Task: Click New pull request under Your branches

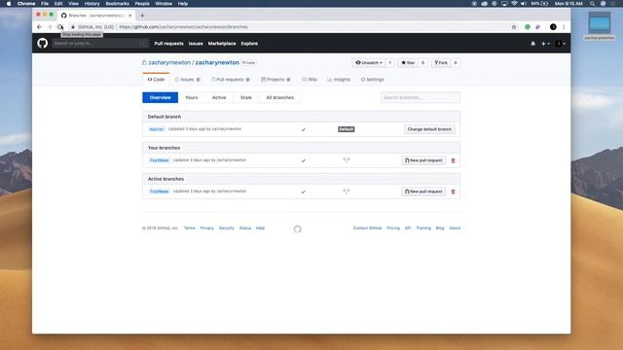Action: [x=423, y=160]
